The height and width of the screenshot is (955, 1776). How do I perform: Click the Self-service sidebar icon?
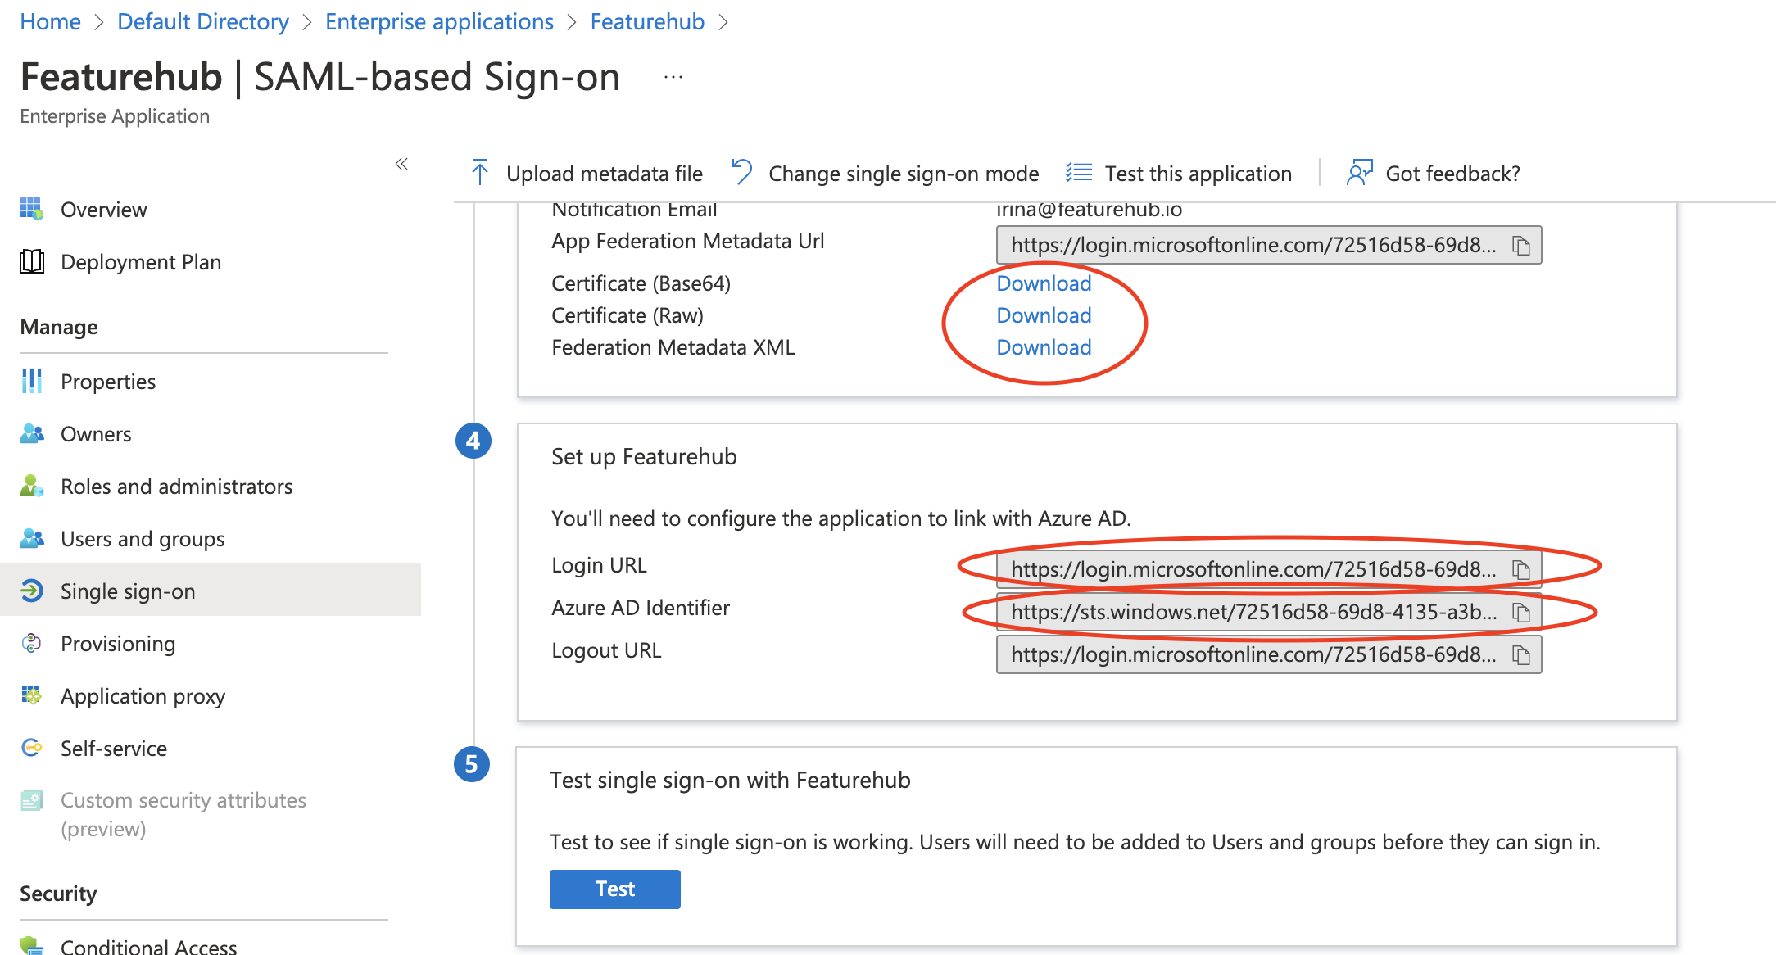click(31, 748)
